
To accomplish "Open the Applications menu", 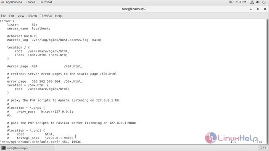I will click(x=14, y=2).
